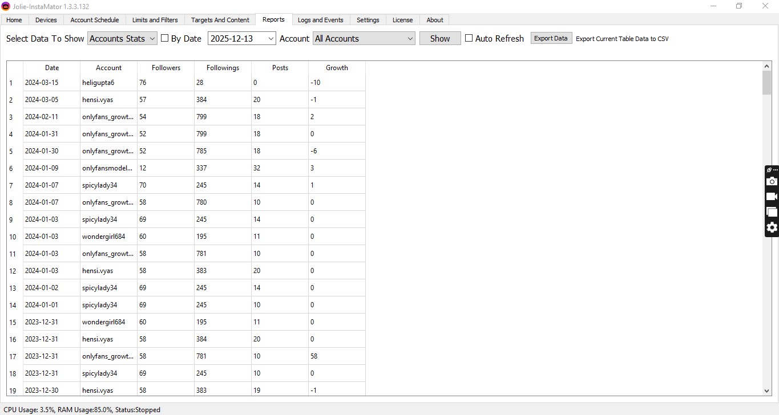Enable the By Date checkbox
The height and width of the screenshot is (415, 779).
click(x=164, y=38)
